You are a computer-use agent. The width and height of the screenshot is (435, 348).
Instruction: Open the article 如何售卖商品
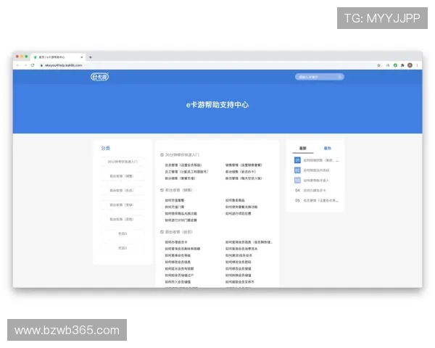235,200
